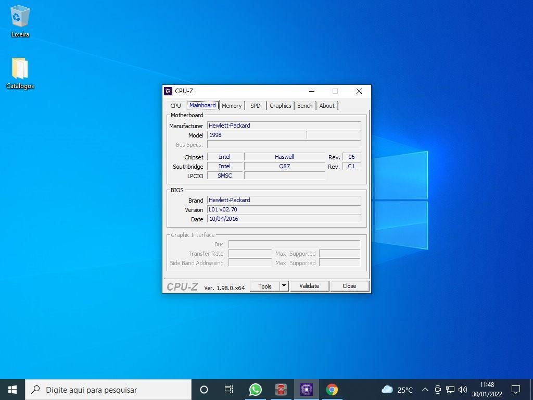
Task: Select the Catálogos folder on desktop
Action: point(20,73)
